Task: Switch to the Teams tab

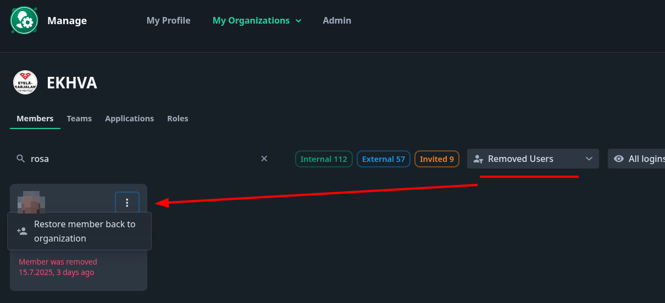Action: click(x=79, y=119)
